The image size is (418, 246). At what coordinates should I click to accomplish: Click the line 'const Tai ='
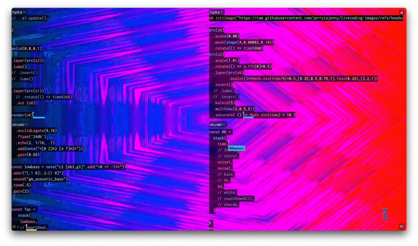point(24,209)
